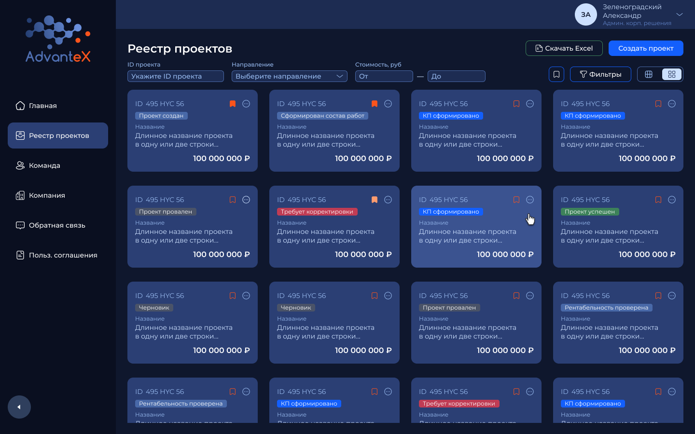
Task: Click the AdvanteX logo
Action: point(58,39)
